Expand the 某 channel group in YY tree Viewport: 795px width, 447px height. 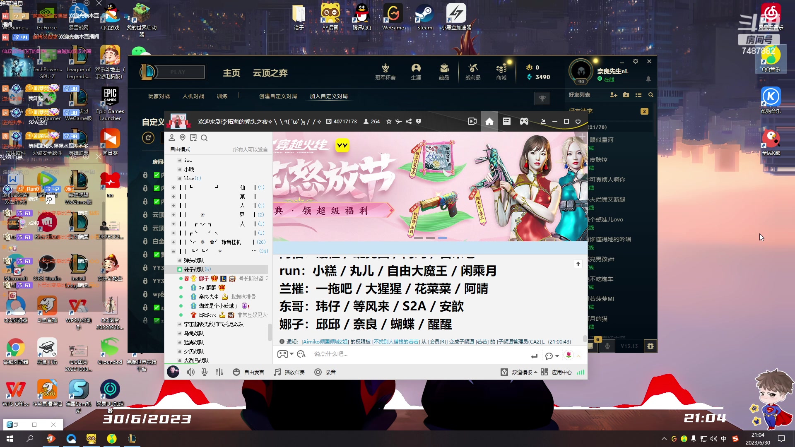(x=173, y=197)
